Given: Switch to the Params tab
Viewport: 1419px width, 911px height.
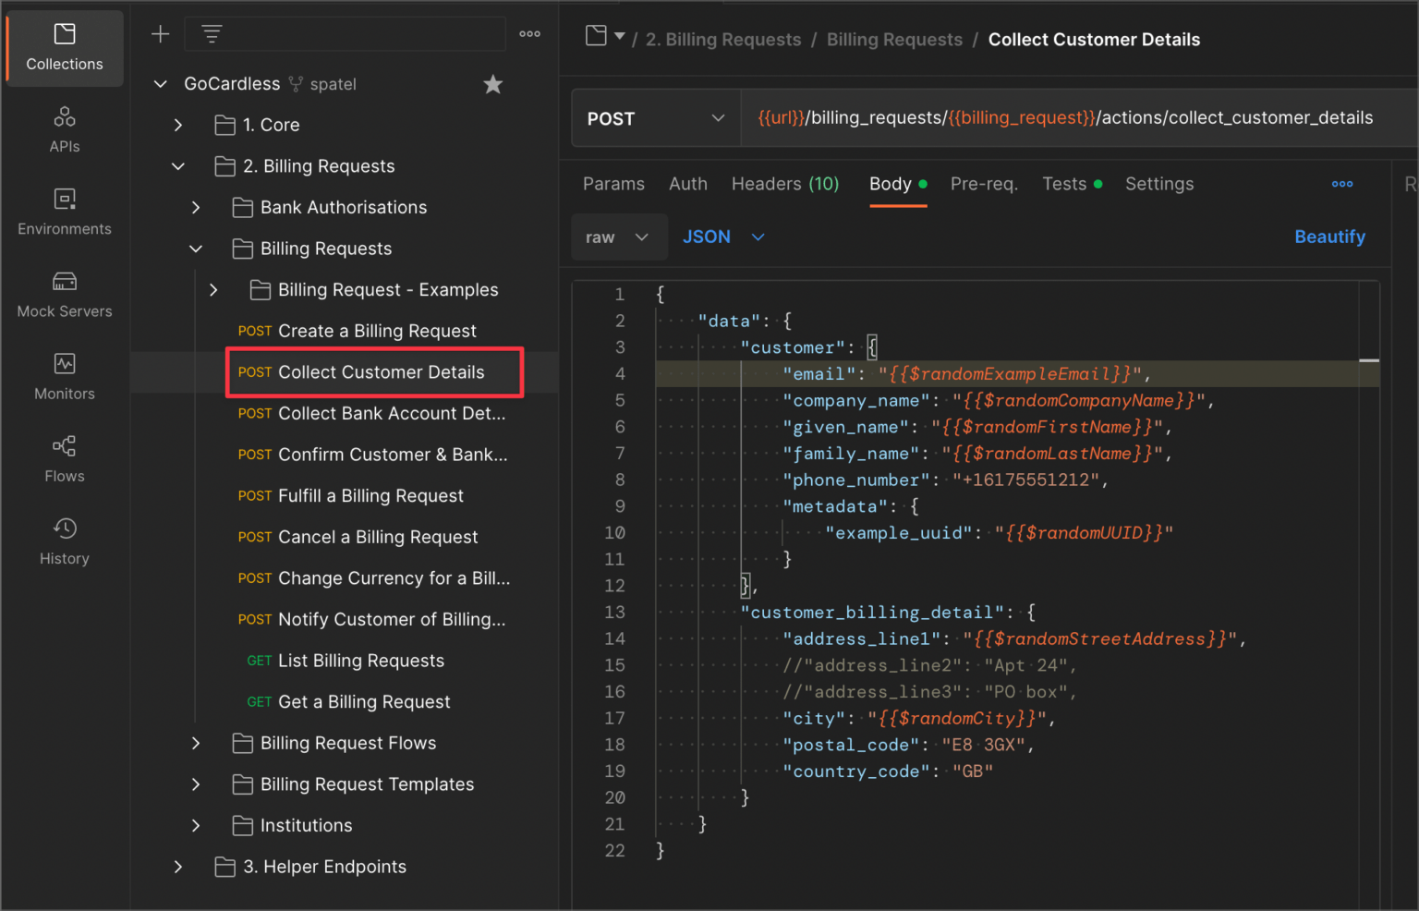Looking at the screenshot, I should [x=613, y=184].
